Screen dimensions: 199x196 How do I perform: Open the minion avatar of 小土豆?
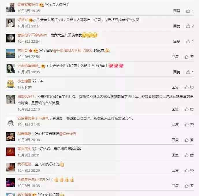10,84
